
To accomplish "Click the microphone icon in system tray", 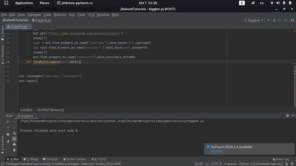I will pyautogui.click(x=284, y=3).
